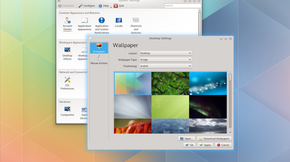Expand the Layout dropdown
The width and height of the screenshot is (290, 162).
(166, 53)
